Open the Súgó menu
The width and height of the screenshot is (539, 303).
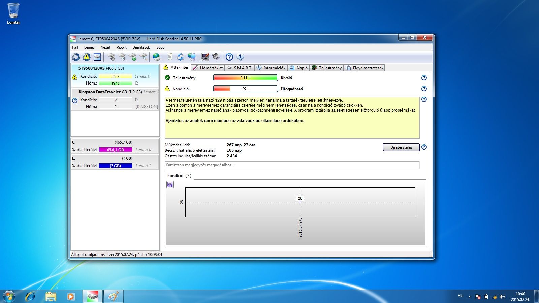[160, 47]
